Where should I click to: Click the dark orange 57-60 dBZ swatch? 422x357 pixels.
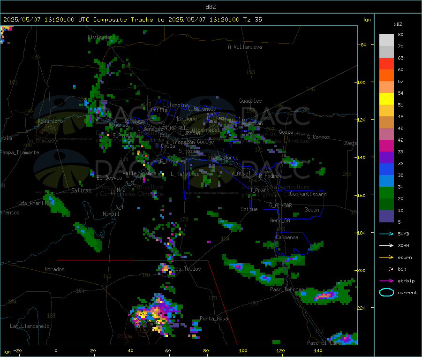(x=386, y=76)
